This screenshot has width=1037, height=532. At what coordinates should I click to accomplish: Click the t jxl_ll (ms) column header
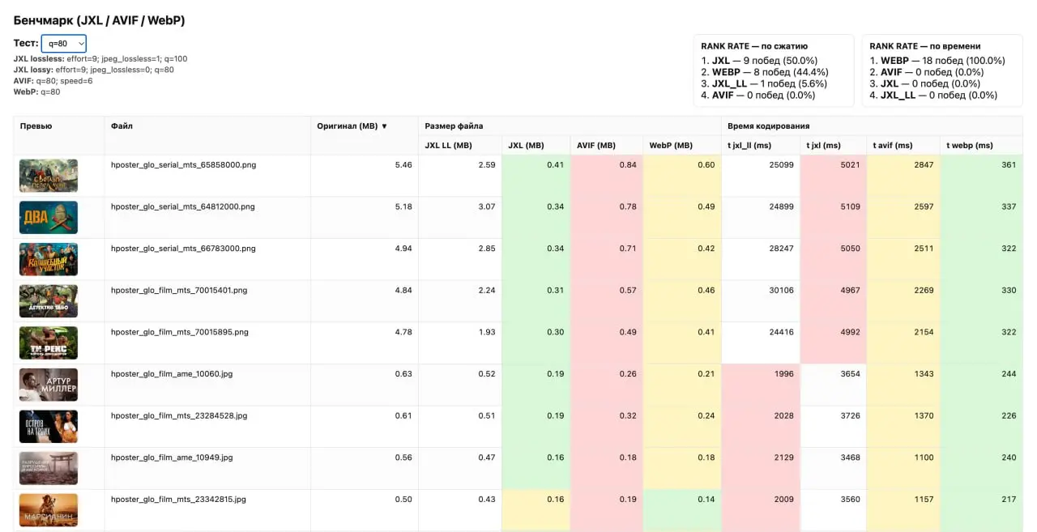pos(749,146)
